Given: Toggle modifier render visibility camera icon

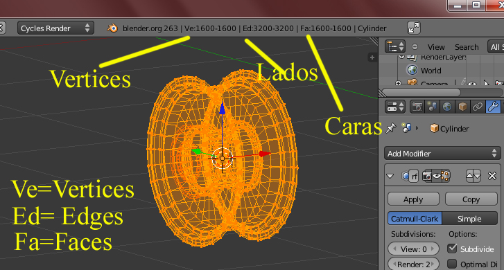Looking at the screenshot, I should pos(426,176).
